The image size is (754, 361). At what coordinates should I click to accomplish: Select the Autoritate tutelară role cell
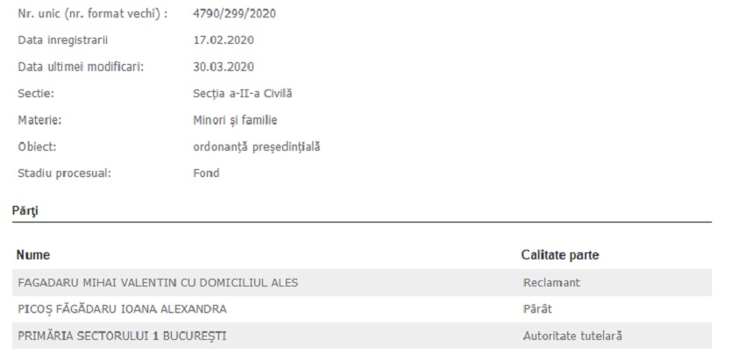573,336
